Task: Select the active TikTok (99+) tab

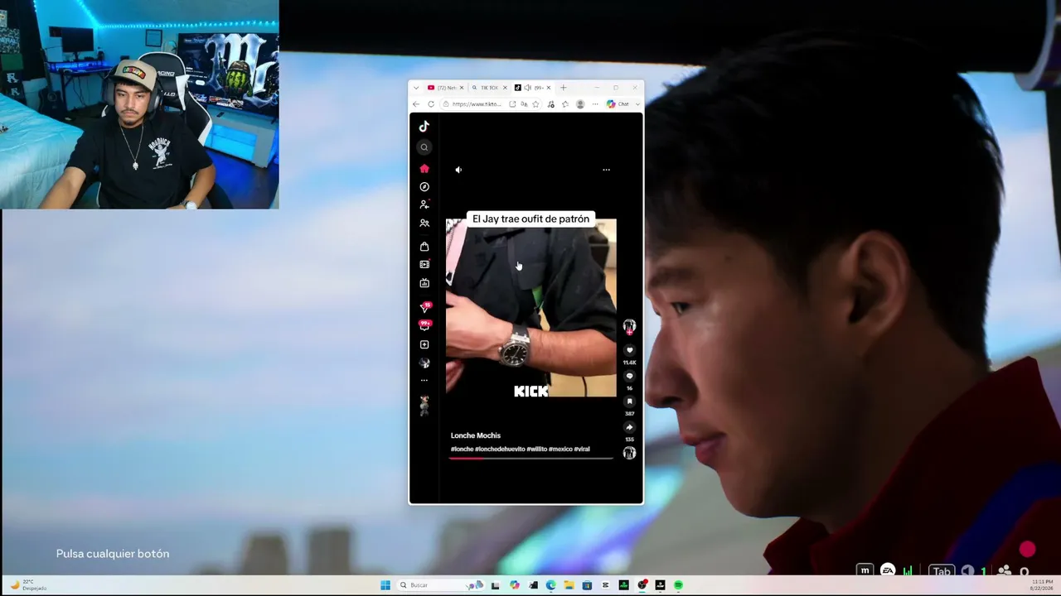Action: [532, 88]
